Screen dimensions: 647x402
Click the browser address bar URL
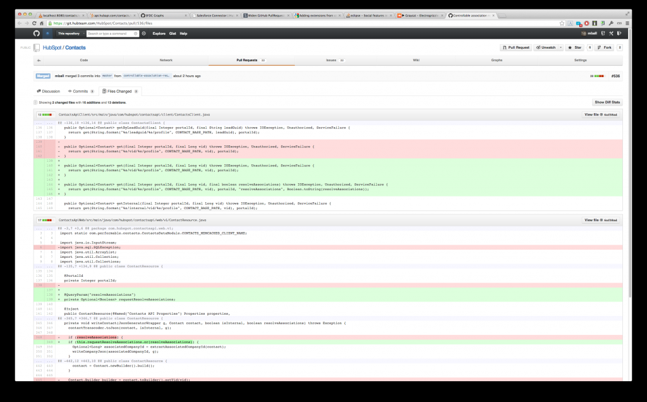pos(103,23)
